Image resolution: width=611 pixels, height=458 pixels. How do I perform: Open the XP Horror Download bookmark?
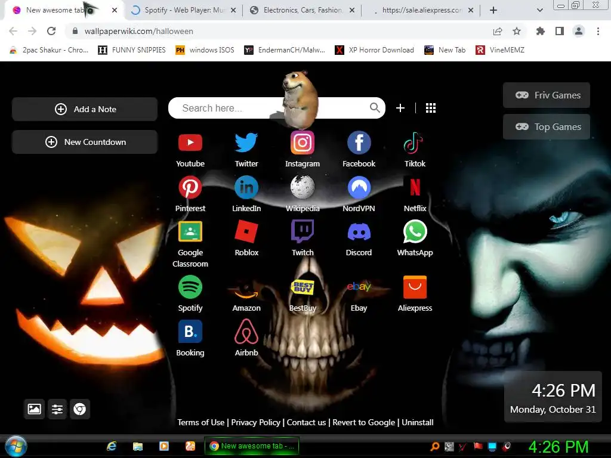pyautogui.click(x=375, y=50)
